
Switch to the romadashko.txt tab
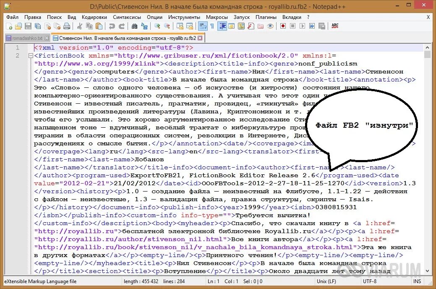pyautogui.click(x=27, y=38)
